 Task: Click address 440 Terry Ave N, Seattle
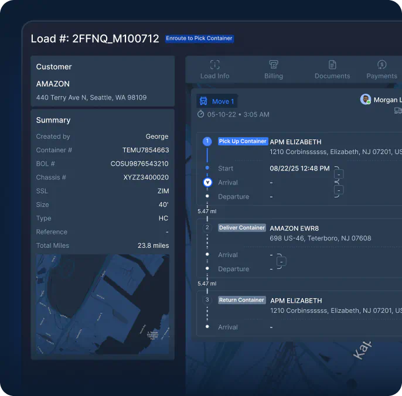91,98
